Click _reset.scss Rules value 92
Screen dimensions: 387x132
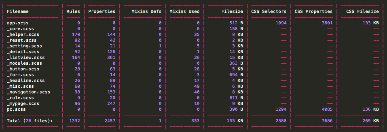pyautogui.click(x=77, y=40)
